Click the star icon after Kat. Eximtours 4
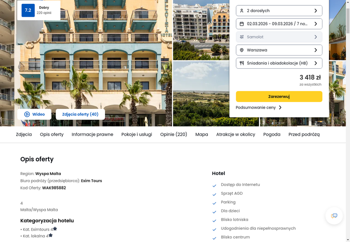 55,228
